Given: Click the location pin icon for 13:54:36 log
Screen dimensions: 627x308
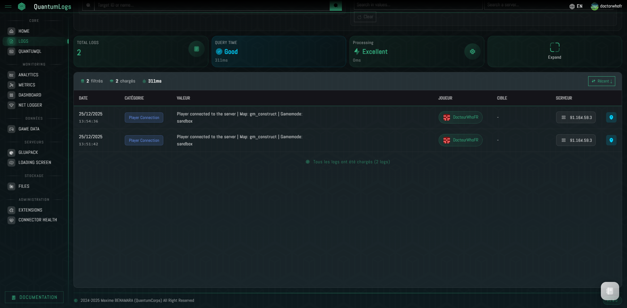Looking at the screenshot, I should (611, 117).
